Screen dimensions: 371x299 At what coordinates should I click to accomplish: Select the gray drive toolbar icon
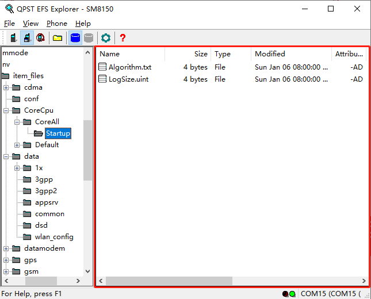pos(89,38)
